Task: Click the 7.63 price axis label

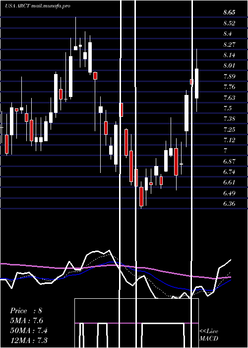Action: (x=229, y=97)
